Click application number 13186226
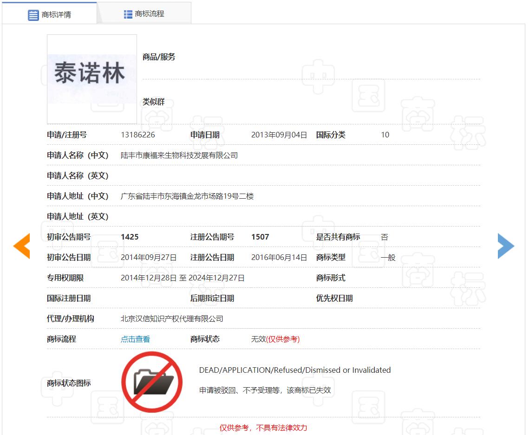529x435 pixels. (x=137, y=135)
